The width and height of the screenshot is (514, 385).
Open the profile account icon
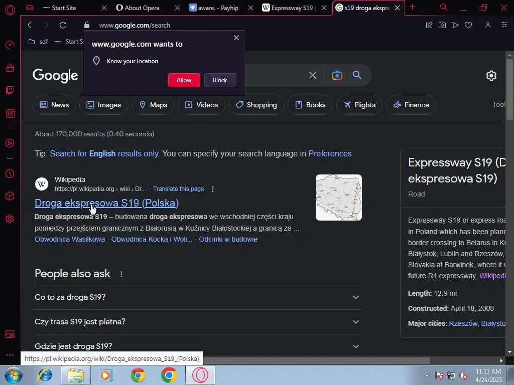488,25
